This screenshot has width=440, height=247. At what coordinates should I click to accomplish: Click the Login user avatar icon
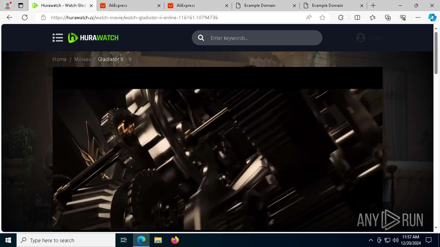click(x=361, y=38)
